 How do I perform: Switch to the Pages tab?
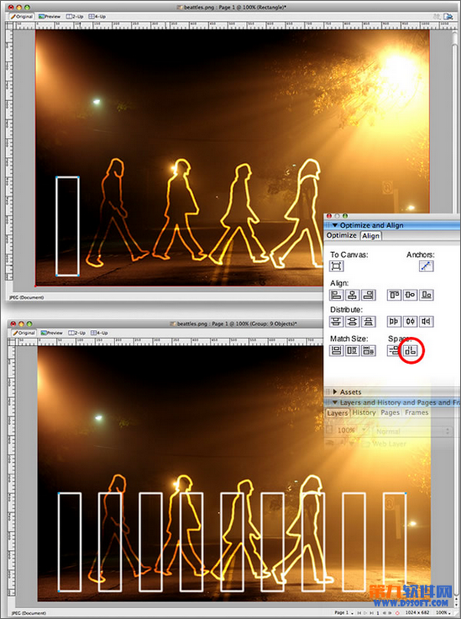390,413
